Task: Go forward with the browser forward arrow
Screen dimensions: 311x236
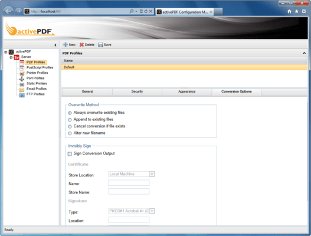Action: tap(18, 11)
